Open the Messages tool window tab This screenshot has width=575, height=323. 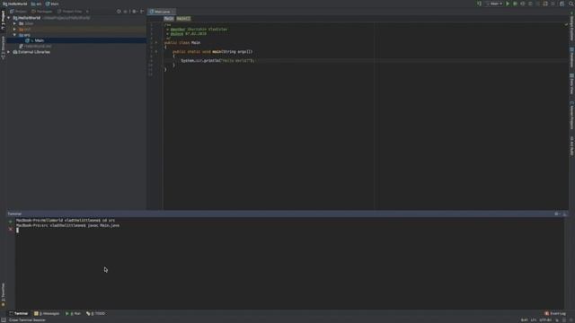[47, 313]
